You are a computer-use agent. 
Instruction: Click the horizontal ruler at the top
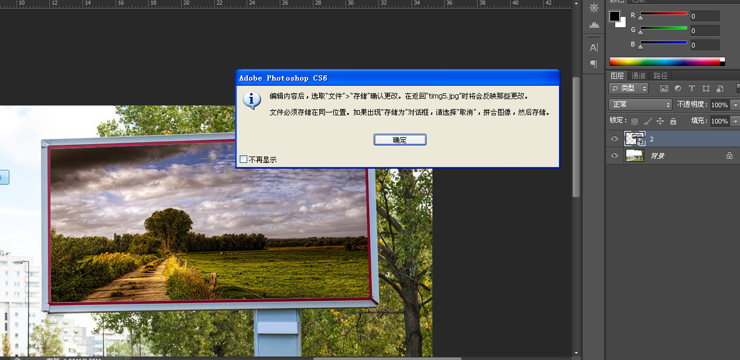(x=286, y=4)
